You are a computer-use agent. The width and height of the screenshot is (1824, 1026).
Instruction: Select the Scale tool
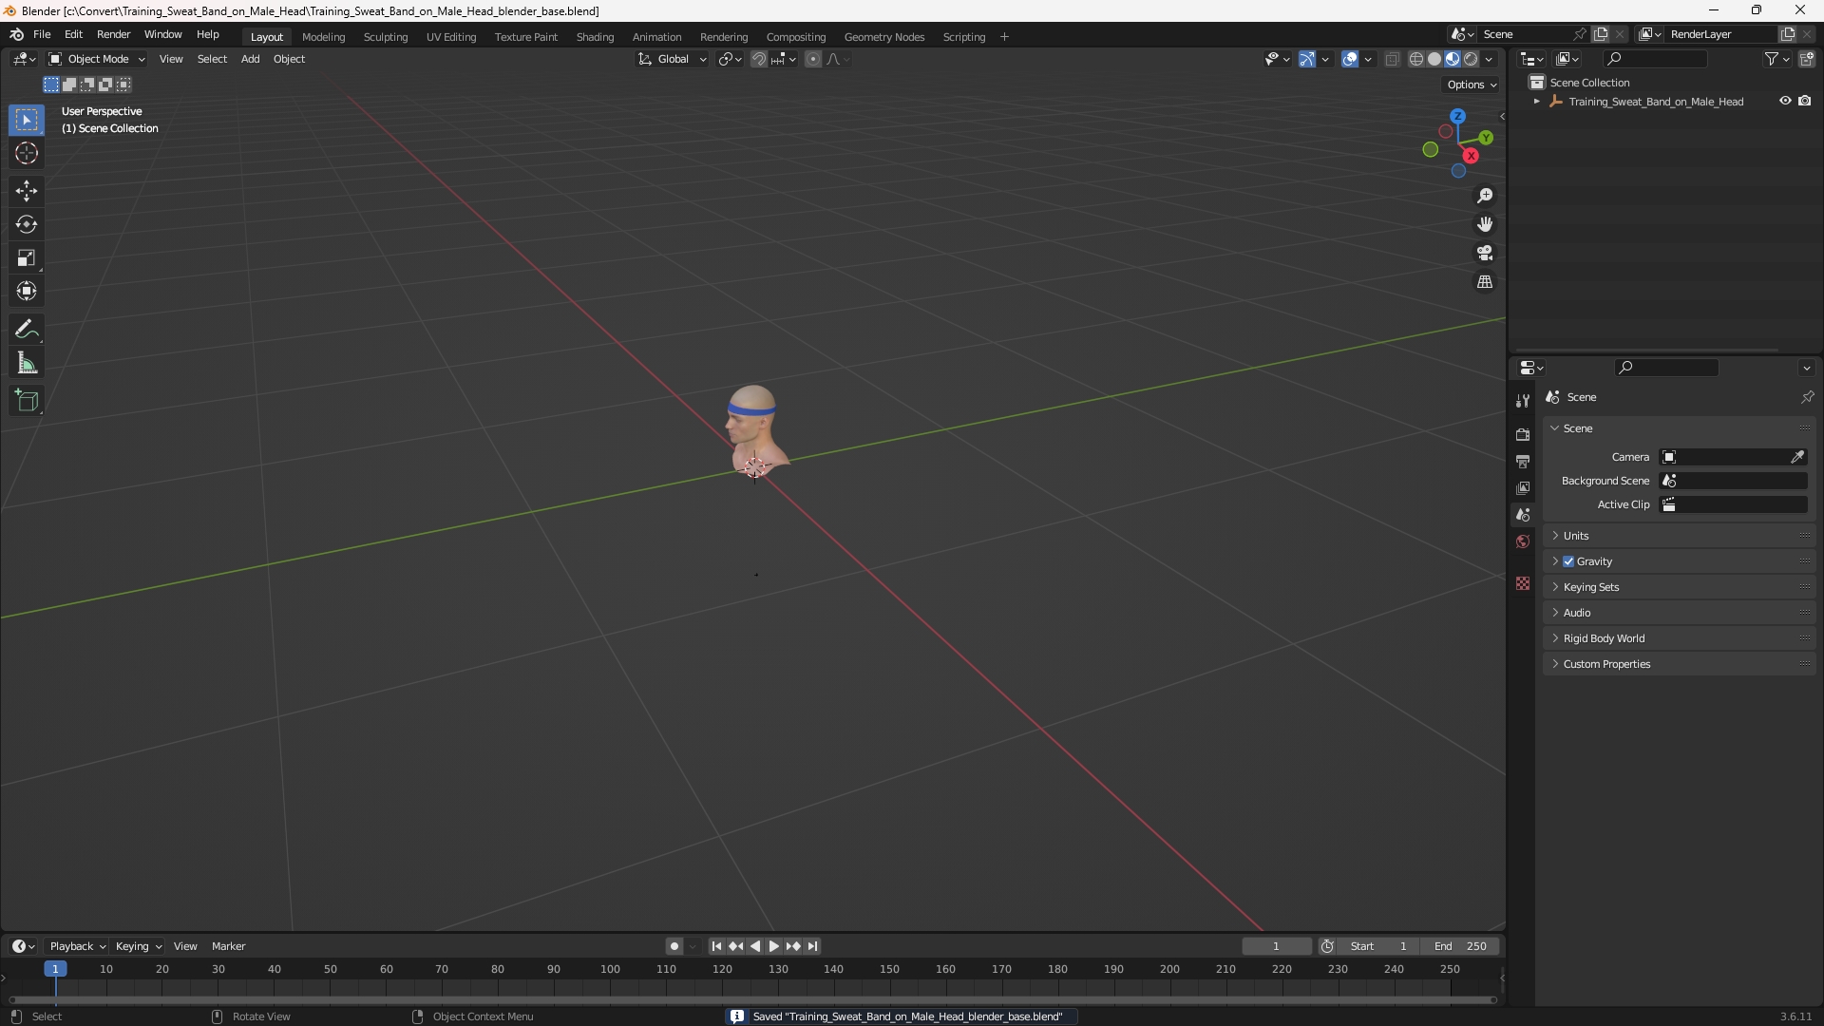[x=27, y=257]
